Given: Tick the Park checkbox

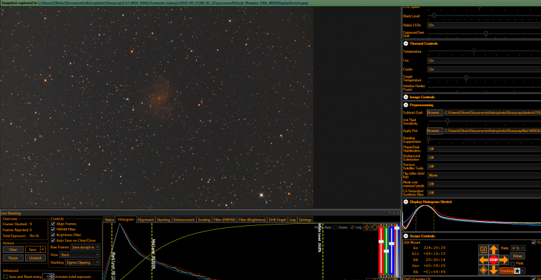Looking at the screenshot, I should click(513, 263).
